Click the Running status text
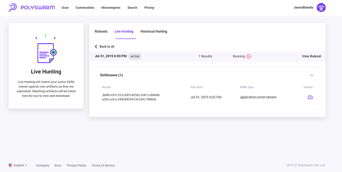Viewport: 342px width, 172px height. [238, 56]
